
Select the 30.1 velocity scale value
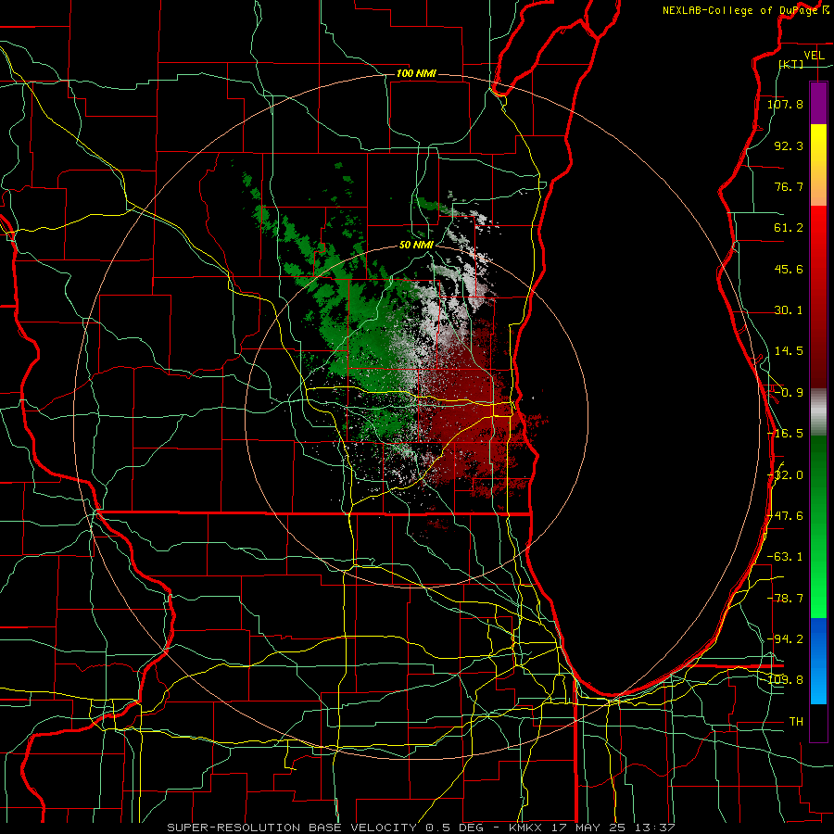point(789,310)
